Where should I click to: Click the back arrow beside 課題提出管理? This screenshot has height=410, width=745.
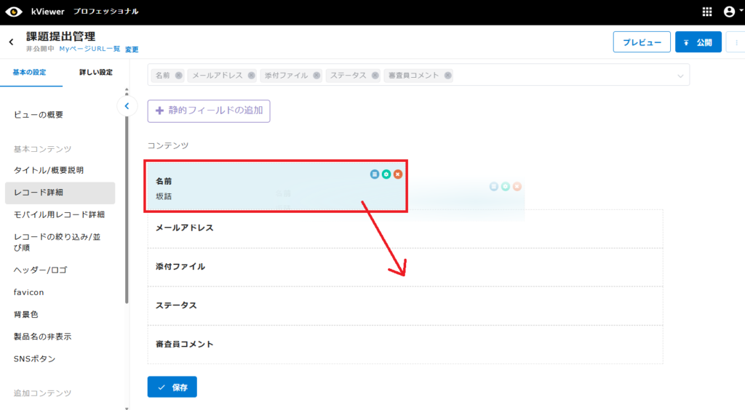(11, 42)
